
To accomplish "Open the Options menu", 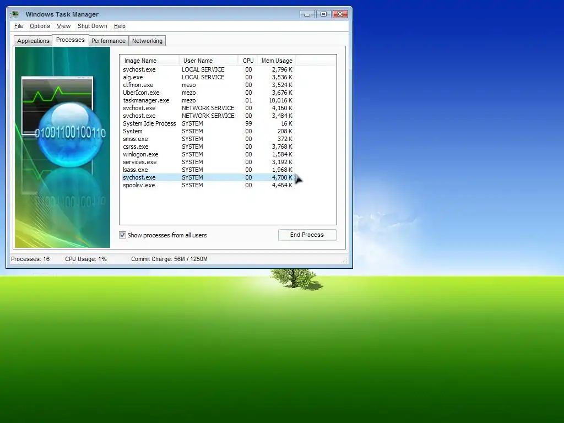I will pyautogui.click(x=40, y=26).
